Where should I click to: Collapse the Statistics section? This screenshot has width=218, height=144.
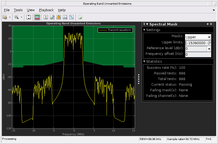click(145, 62)
